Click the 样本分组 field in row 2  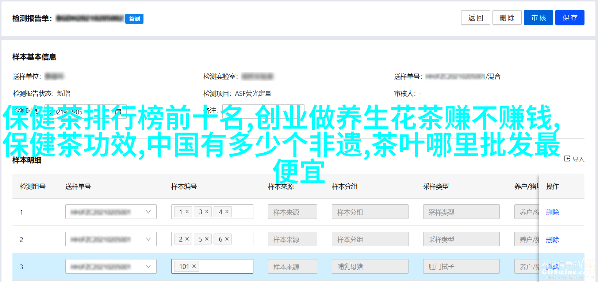tap(369, 239)
